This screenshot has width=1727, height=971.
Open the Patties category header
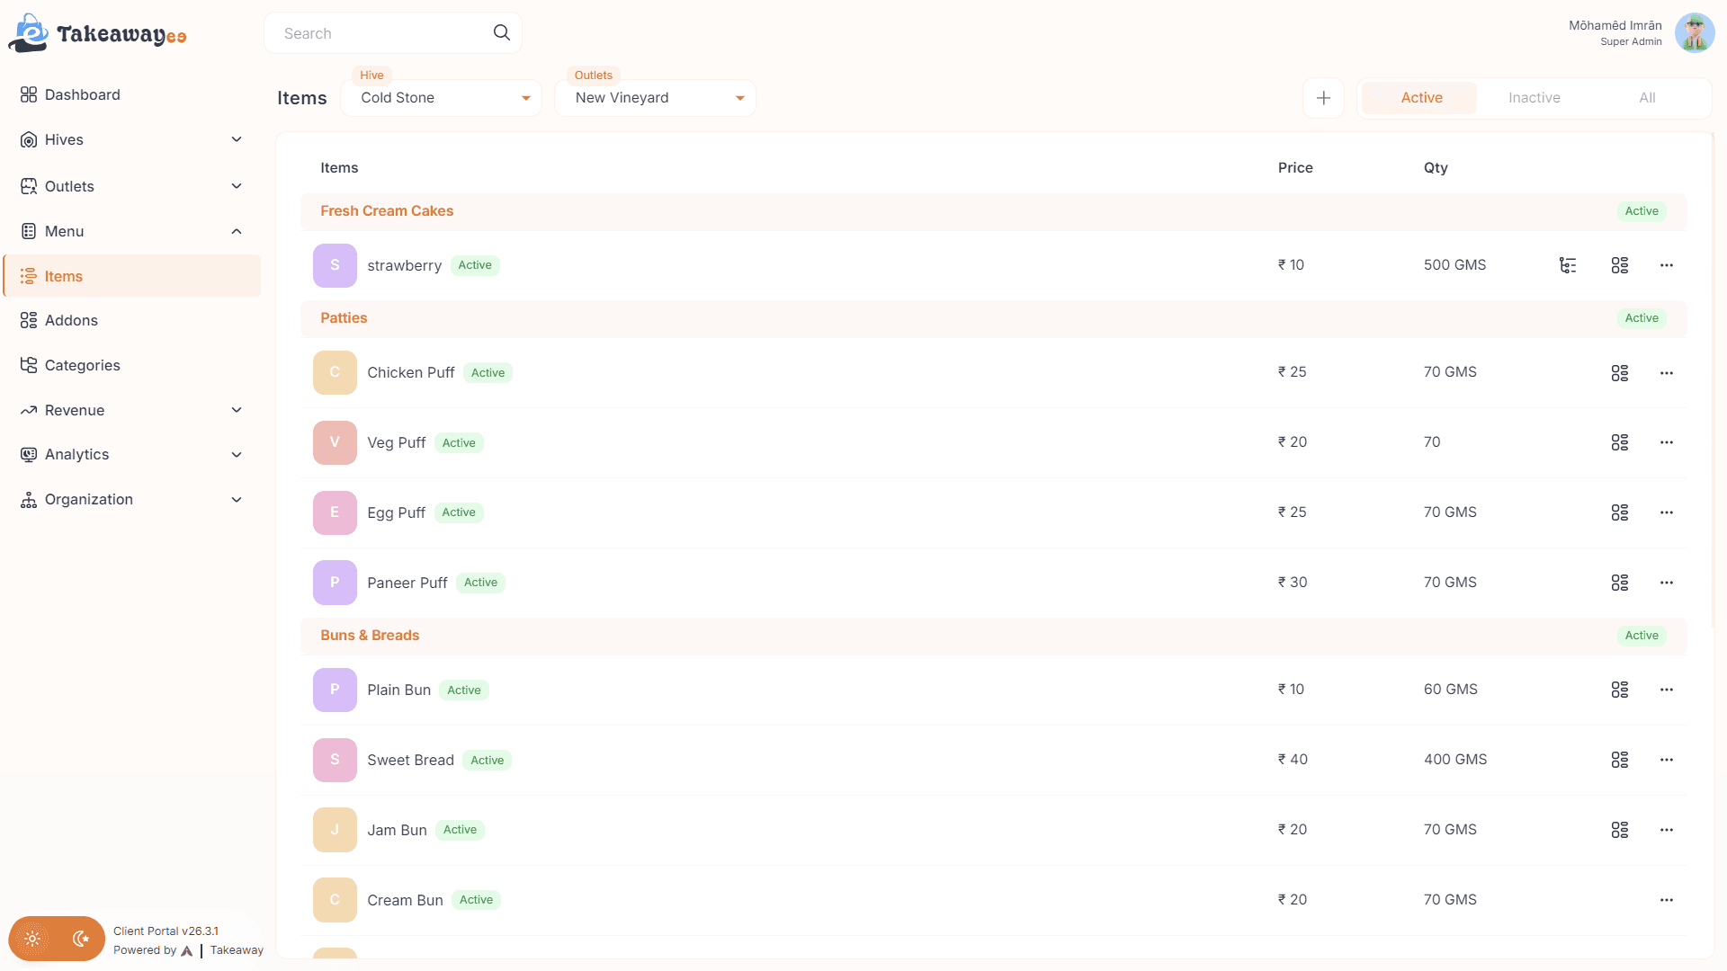coord(993,318)
